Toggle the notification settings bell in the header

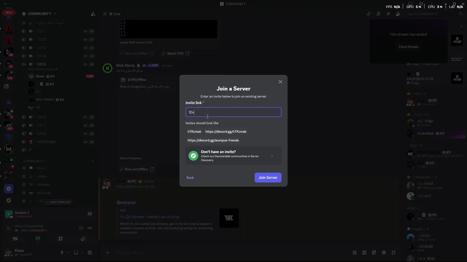click(x=378, y=14)
